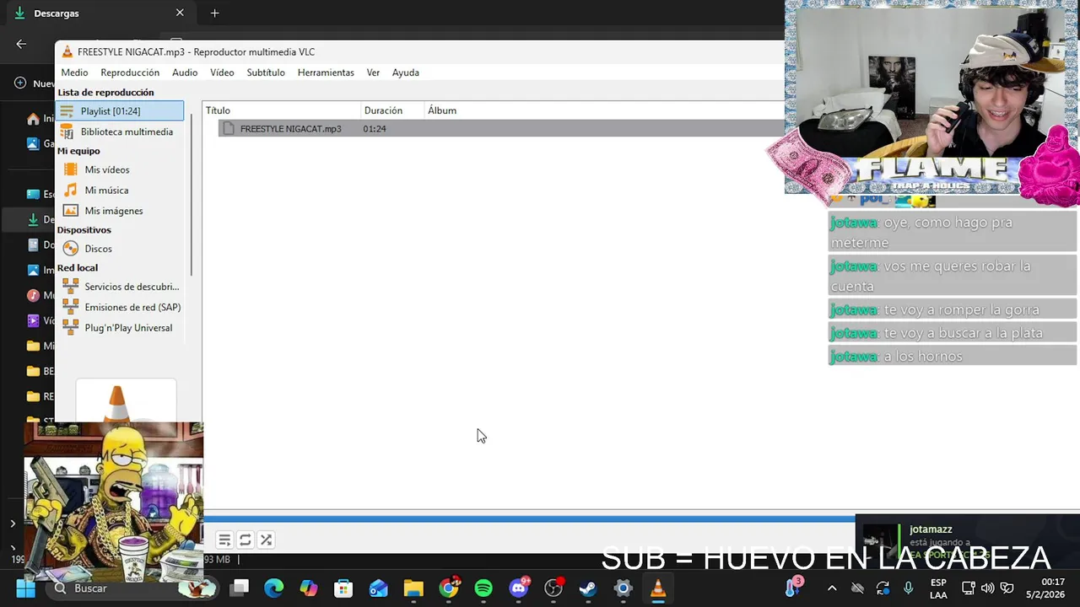Viewport: 1080px width, 607px height.
Task: Open the Ayuda menu
Action: (x=406, y=73)
